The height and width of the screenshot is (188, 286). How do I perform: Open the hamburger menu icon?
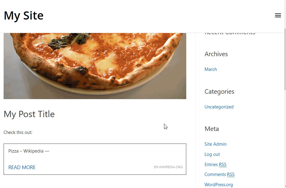point(278,15)
